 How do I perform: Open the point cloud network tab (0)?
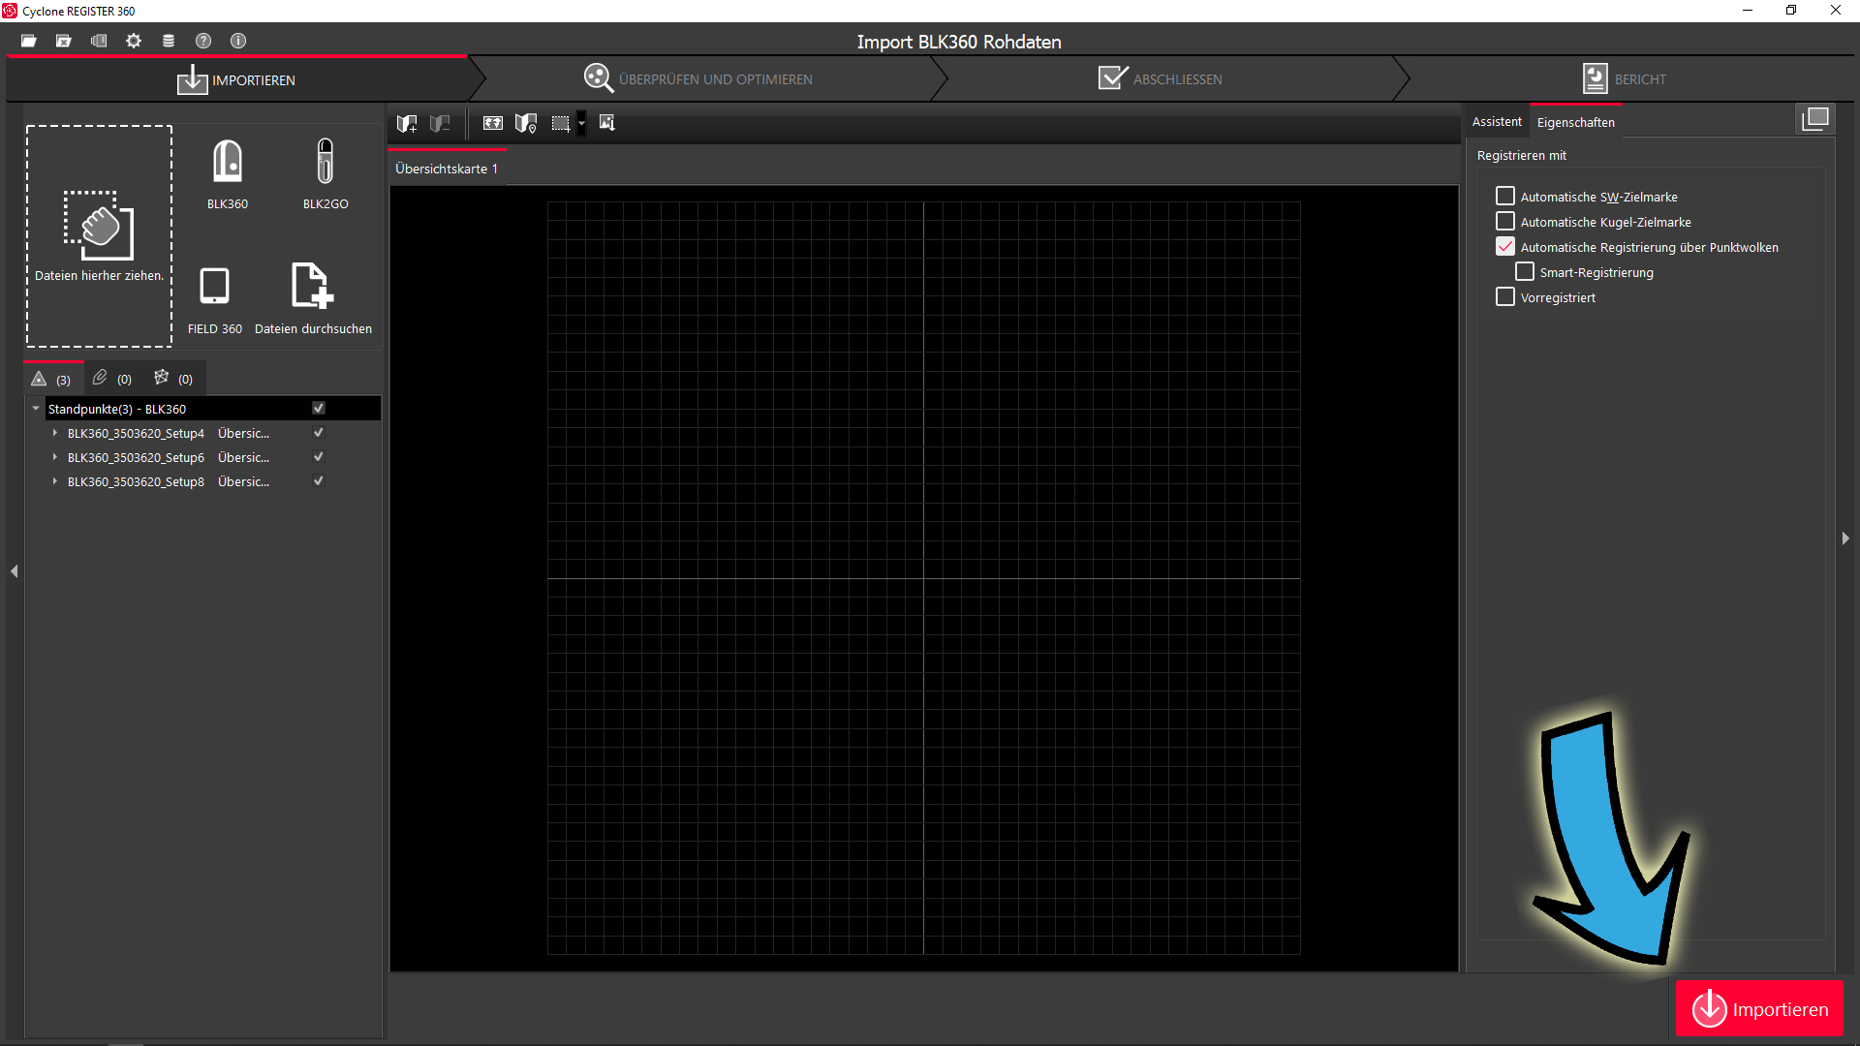[174, 379]
